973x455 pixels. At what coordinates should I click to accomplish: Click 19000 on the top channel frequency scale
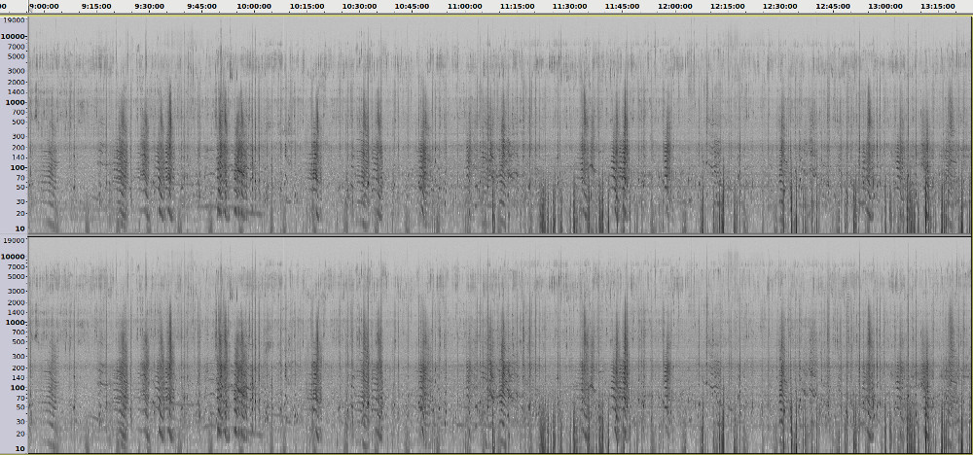[x=14, y=19]
